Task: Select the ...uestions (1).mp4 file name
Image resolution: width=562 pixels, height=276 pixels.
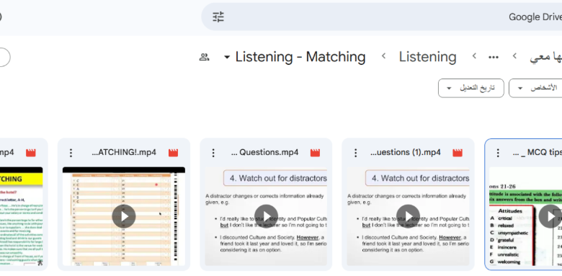Action: pyautogui.click(x=406, y=152)
